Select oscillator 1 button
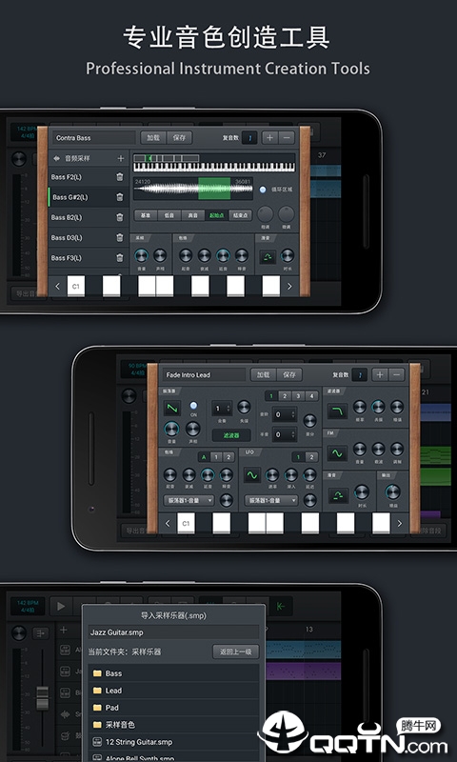The image size is (457, 762). coord(271,395)
